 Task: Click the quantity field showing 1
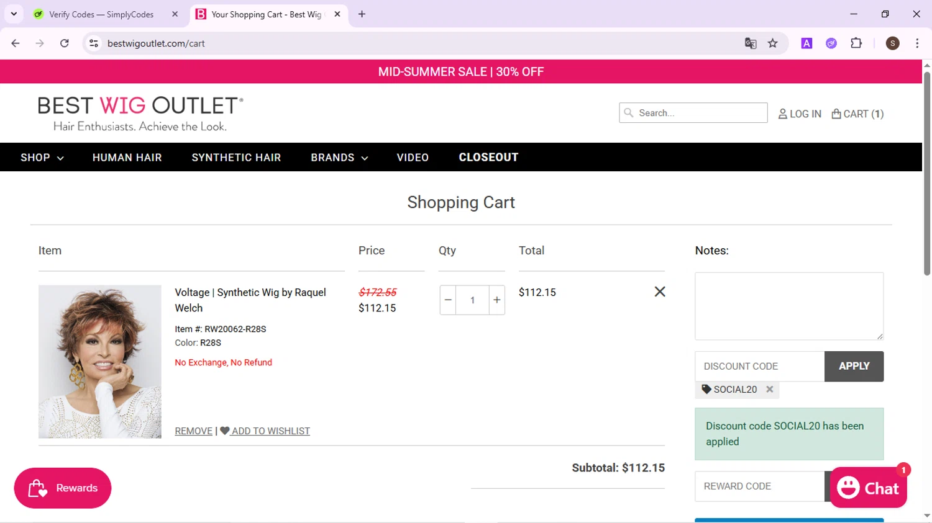coord(472,300)
